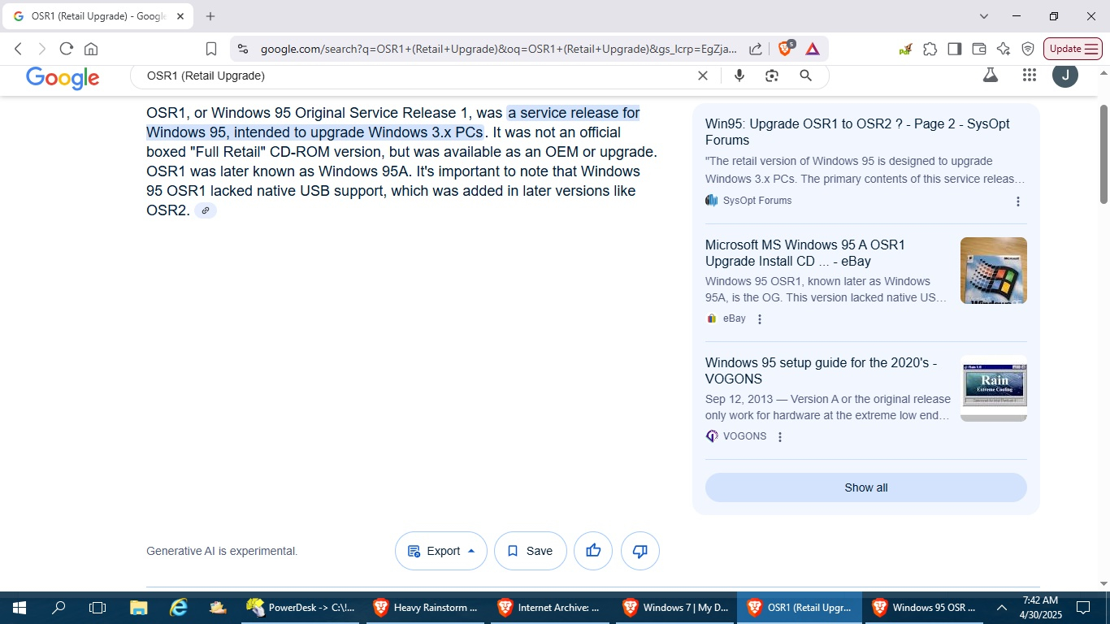Viewport: 1110px width, 624px height.
Task: Open eBay Windows 95 CD thumbnail
Action: (994, 271)
